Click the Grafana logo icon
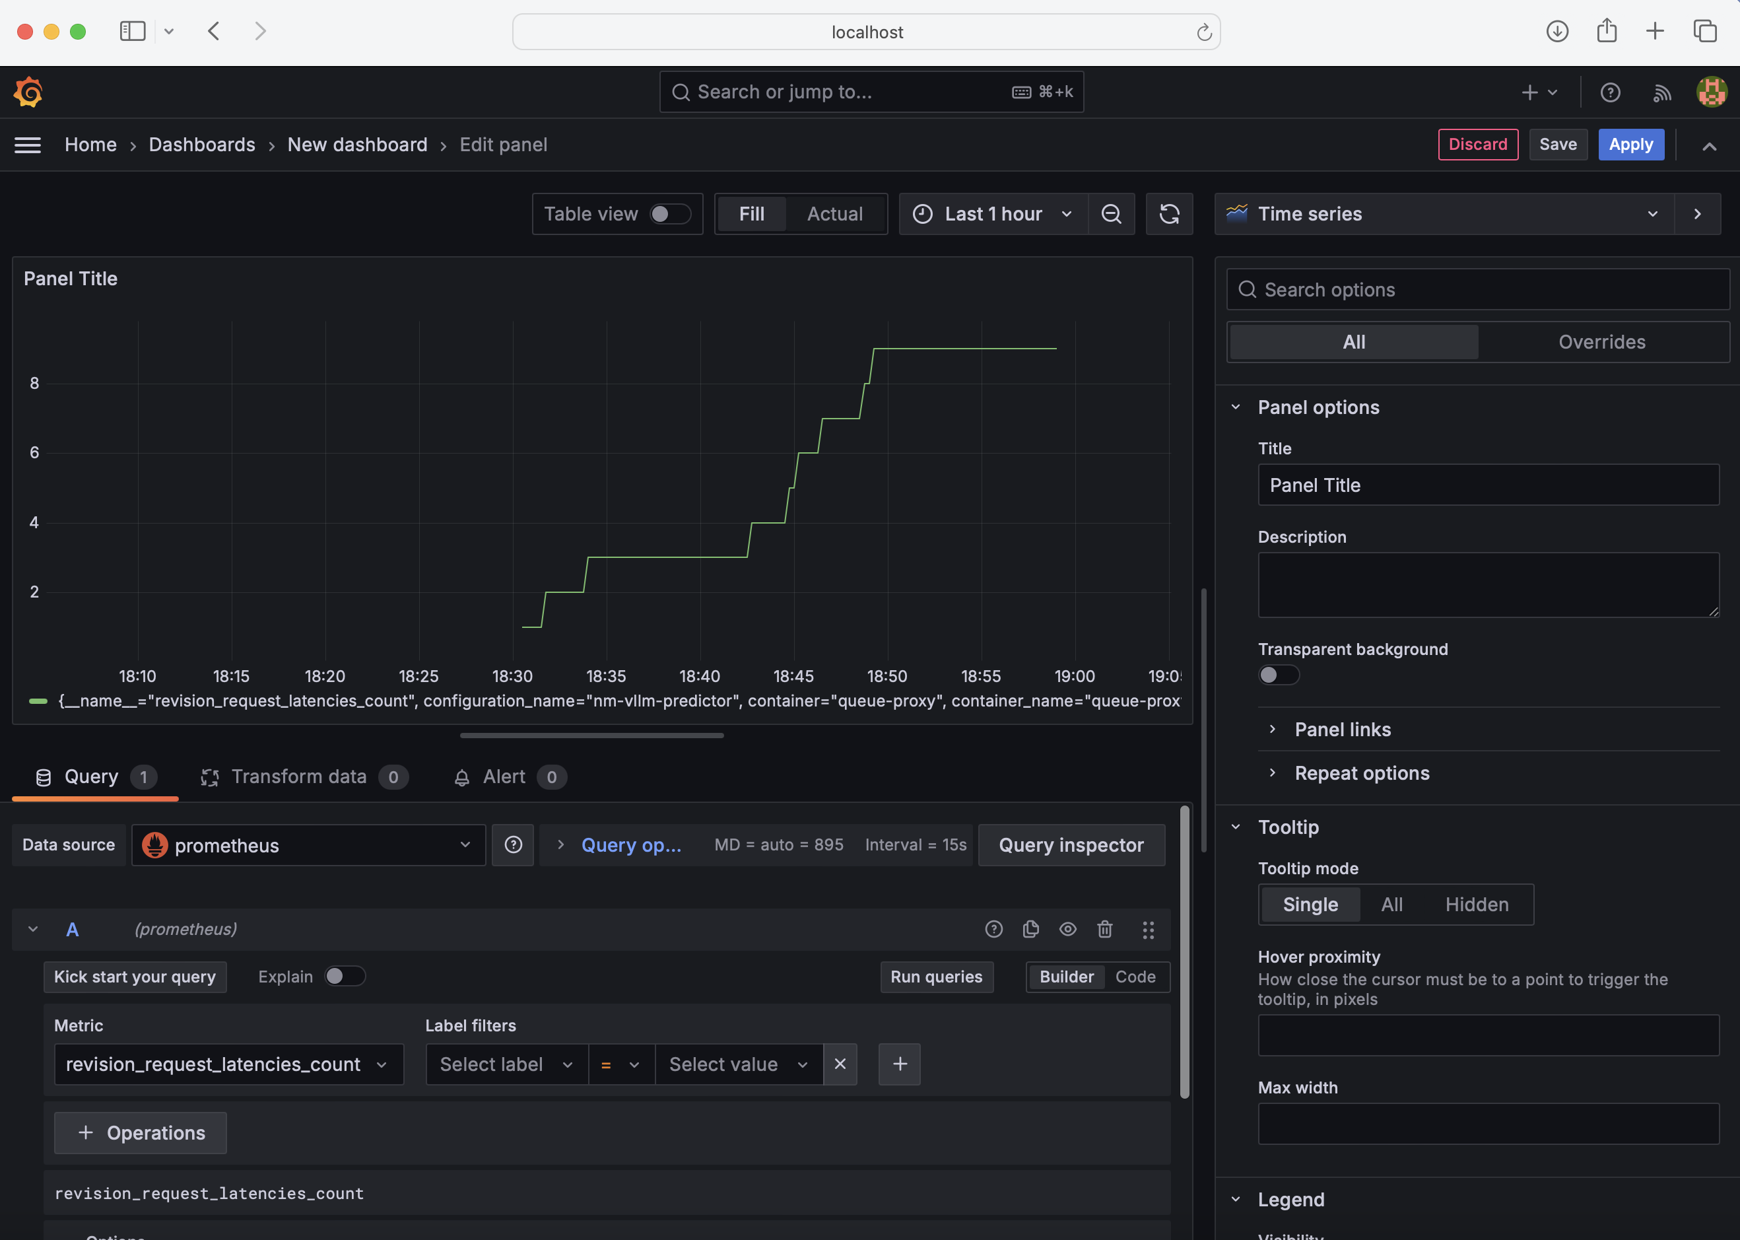1740x1240 pixels. coord(28,91)
